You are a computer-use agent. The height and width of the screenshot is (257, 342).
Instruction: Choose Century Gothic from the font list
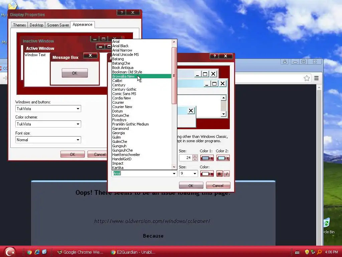click(142, 89)
